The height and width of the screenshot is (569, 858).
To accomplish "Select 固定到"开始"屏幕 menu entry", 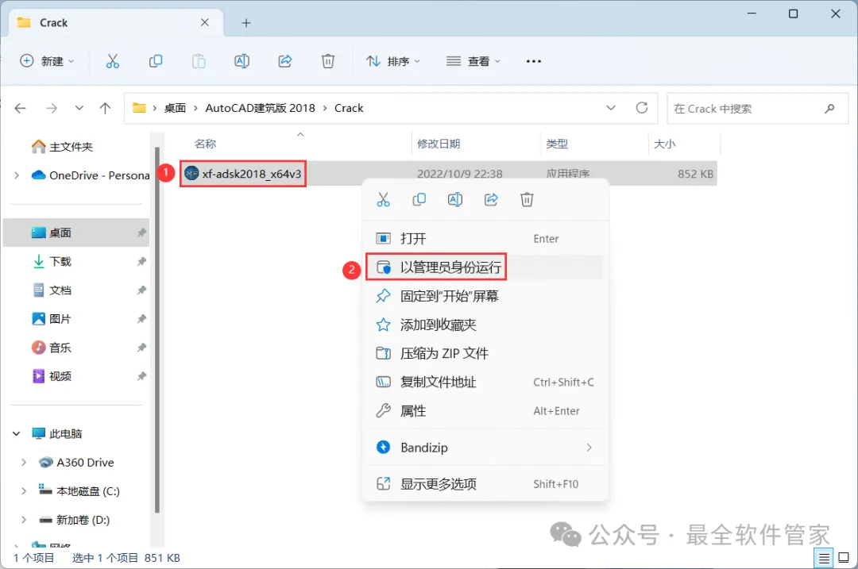I will [485, 296].
